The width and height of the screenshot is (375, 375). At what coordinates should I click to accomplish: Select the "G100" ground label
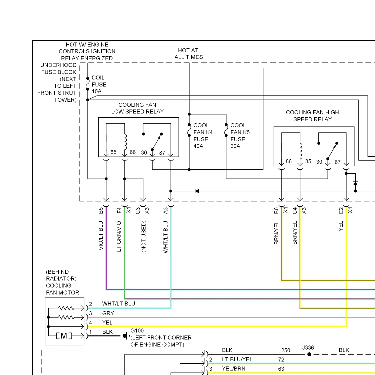coord(137,330)
